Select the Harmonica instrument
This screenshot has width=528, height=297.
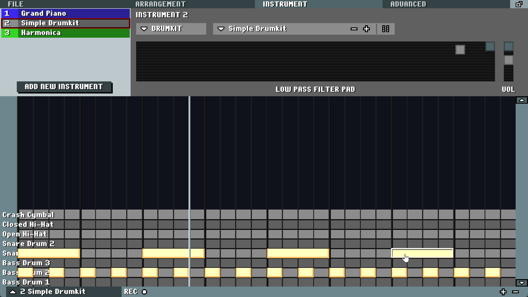pos(65,33)
